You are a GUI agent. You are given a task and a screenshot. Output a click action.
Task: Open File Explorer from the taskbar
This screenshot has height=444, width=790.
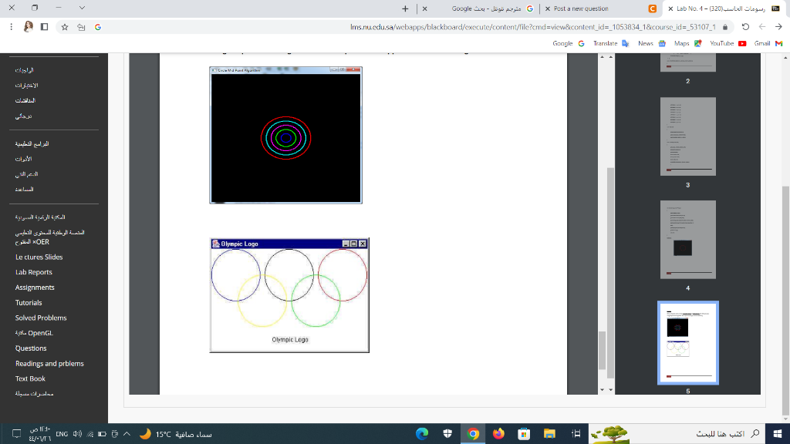point(549,434)
